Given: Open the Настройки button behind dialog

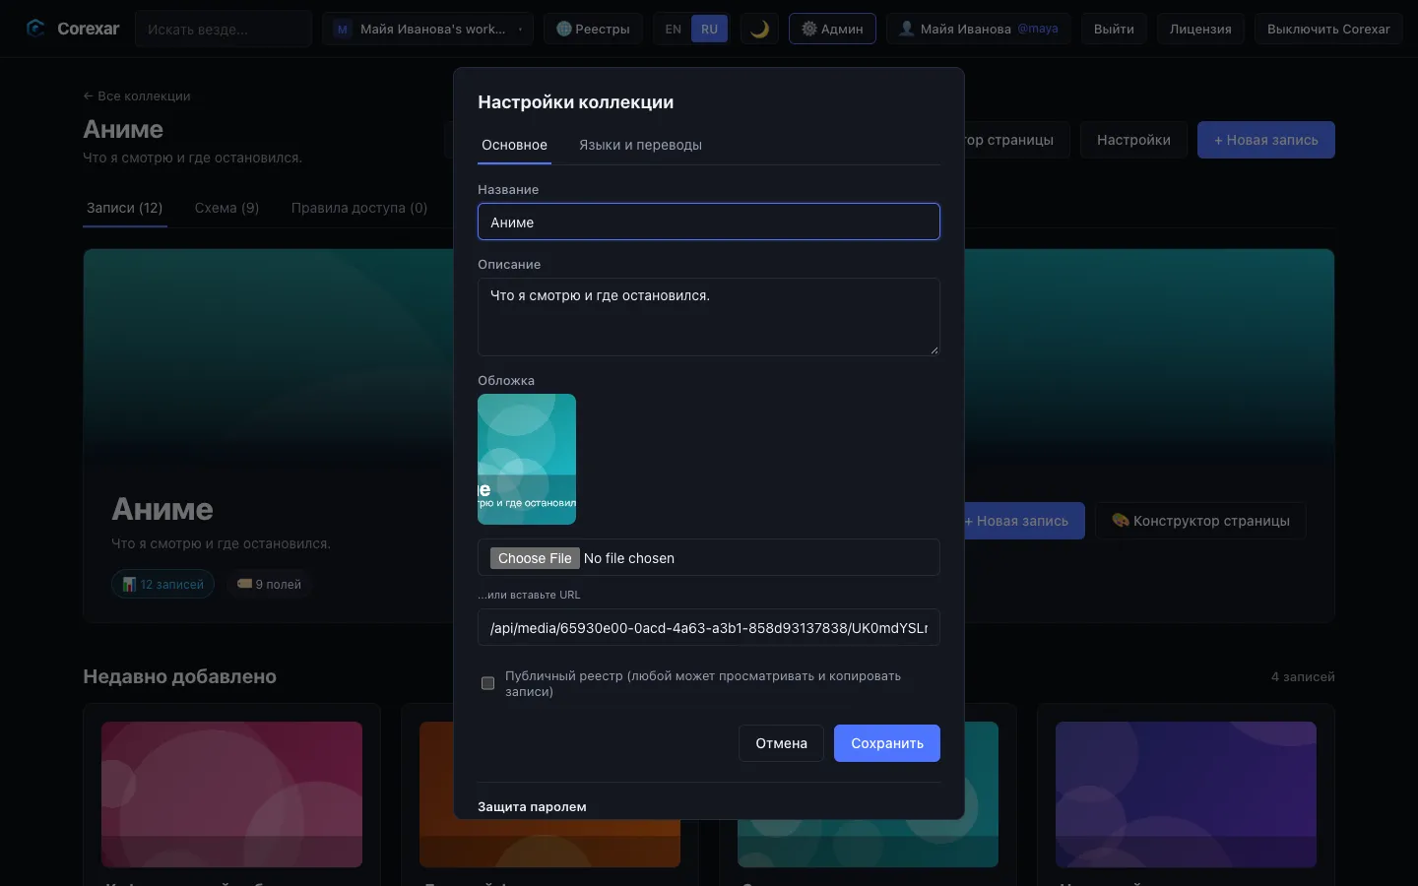Looking at the screenshot, I should tap(1133, 140).
